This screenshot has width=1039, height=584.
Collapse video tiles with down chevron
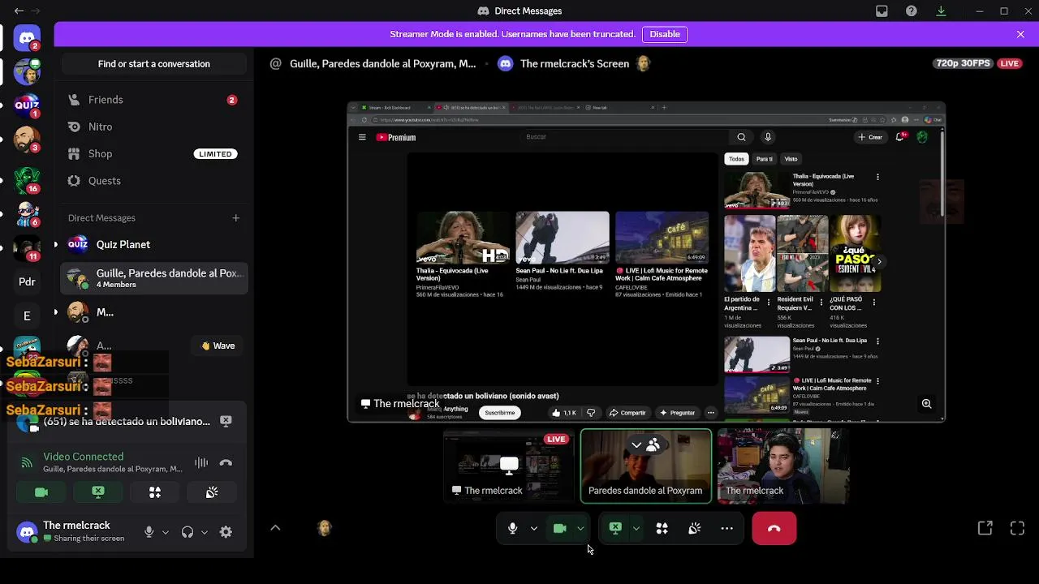pyautogui.click(x=636, y=444)
